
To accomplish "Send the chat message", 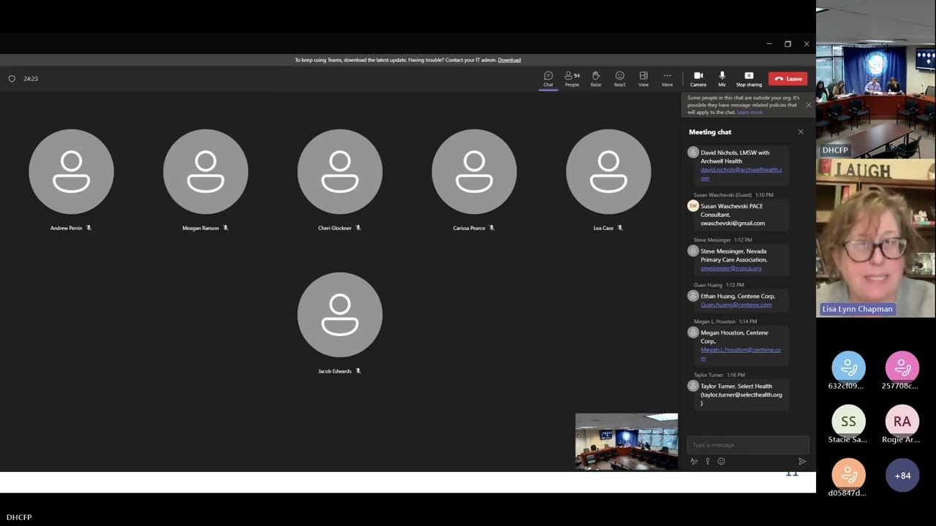I will tap(801, 461).
